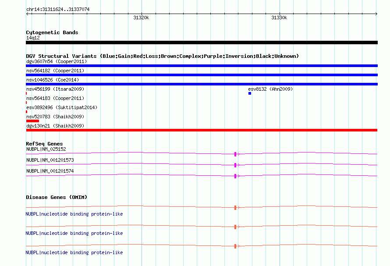
Task: Click long red dgv130n21 loss bar
Action: pyautogui.click(x=202, y=130)
